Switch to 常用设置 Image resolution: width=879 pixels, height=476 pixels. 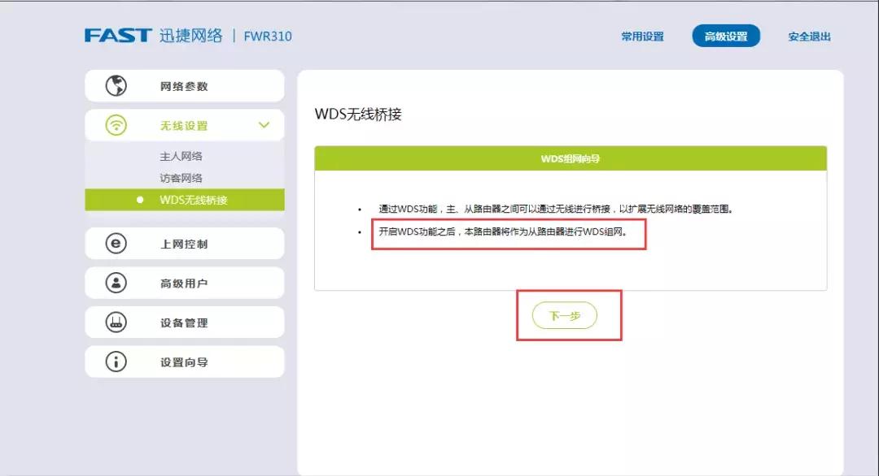[x=641, y=36]
